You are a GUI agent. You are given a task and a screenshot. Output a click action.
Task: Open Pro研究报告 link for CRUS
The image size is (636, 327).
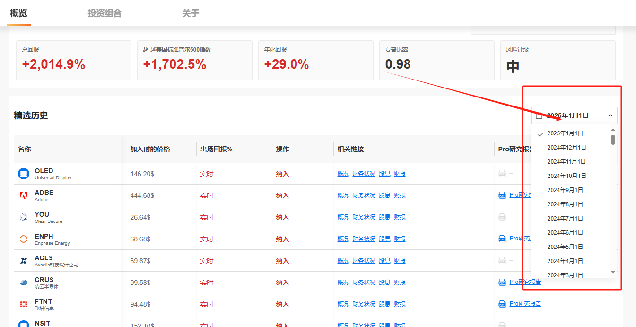[525, 282]
